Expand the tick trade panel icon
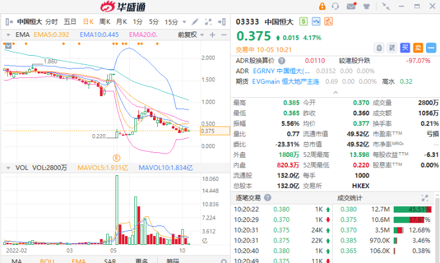The width and height of the screenshot is (440, 263). click(x=425, y=198)
